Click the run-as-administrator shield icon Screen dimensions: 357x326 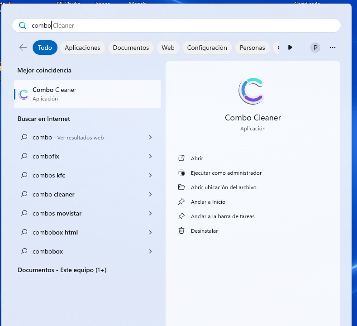(x=181, y=173)
